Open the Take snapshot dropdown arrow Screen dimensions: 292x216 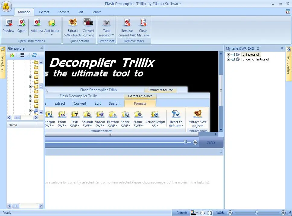113,35
